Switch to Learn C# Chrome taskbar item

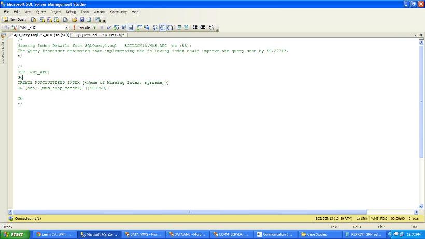pos(54,234)
